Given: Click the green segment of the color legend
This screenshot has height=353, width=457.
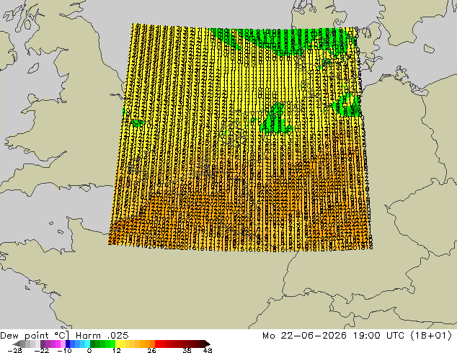Looking at the screenshot, I should pyautogui.click(x=102, y=344).
